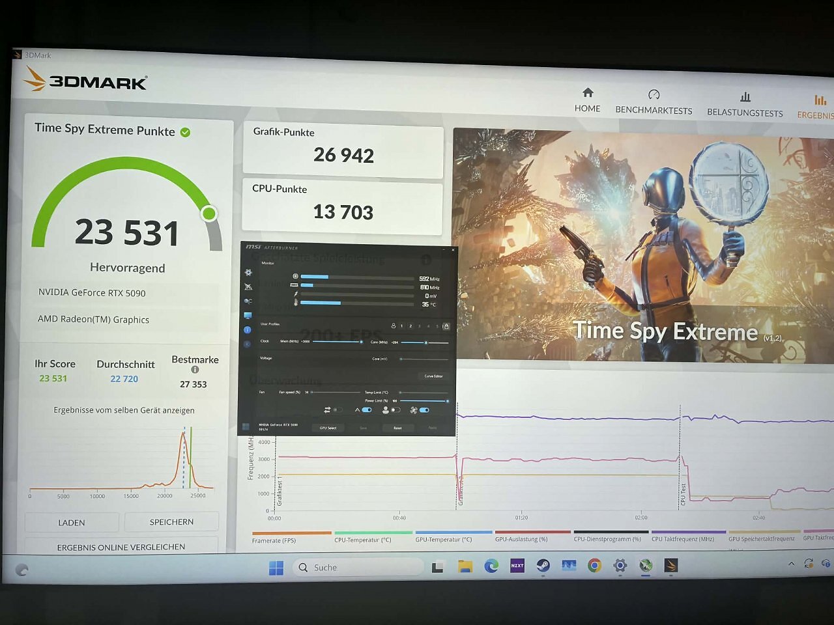Click the SPEICHERN button

pyautogui.click(x=171, y=521)
